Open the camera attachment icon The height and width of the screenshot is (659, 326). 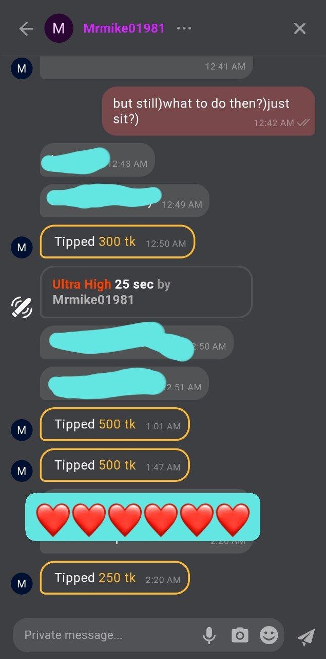pyautogui.click(x=239, y=635)
